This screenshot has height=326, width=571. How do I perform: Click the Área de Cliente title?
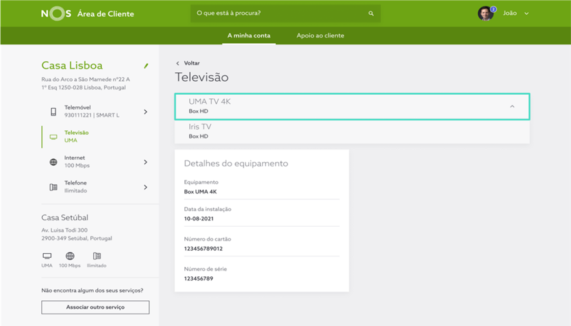106,14
